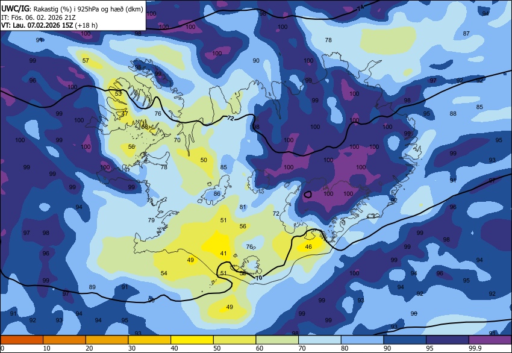512x353 pixels.
Task: Pick the purple legend swatch above 99.9
Action: pyautogui.click(x=490, y=340)
